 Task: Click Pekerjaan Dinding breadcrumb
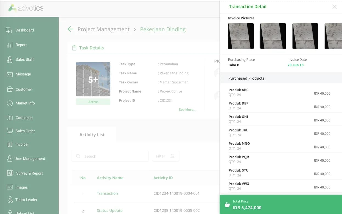[x=163, y=29]
